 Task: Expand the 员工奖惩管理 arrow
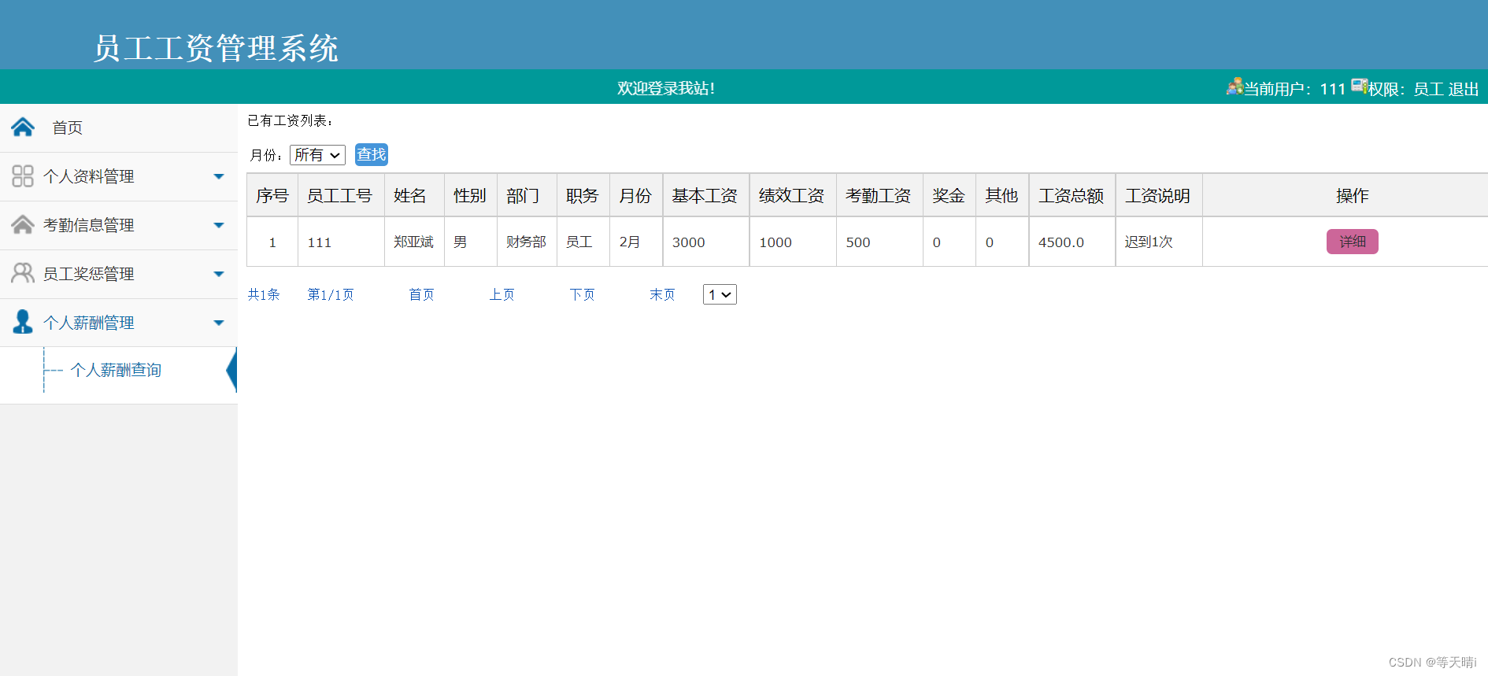pyautogui.click(x=219, y=275)
